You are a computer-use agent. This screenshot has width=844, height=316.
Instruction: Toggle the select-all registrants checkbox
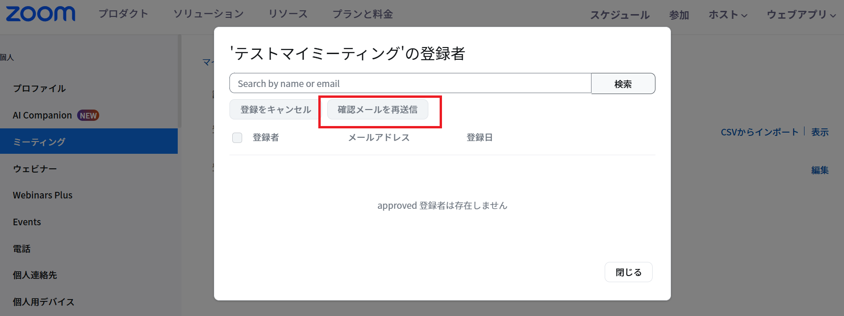coord(237,138)
